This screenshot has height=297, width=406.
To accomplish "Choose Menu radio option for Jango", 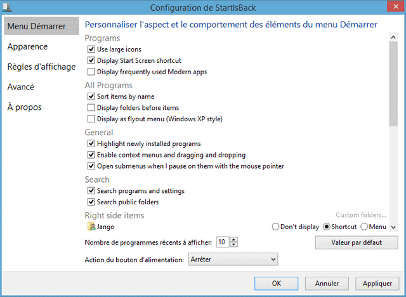I will click(x=364, y=227).
